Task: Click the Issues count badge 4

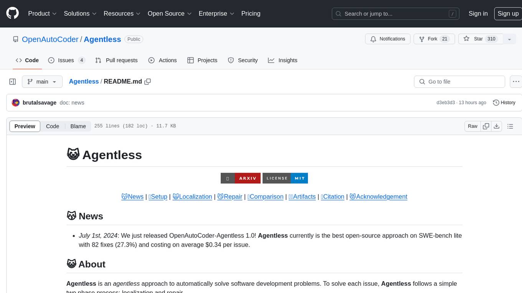Action: [81, 60]
